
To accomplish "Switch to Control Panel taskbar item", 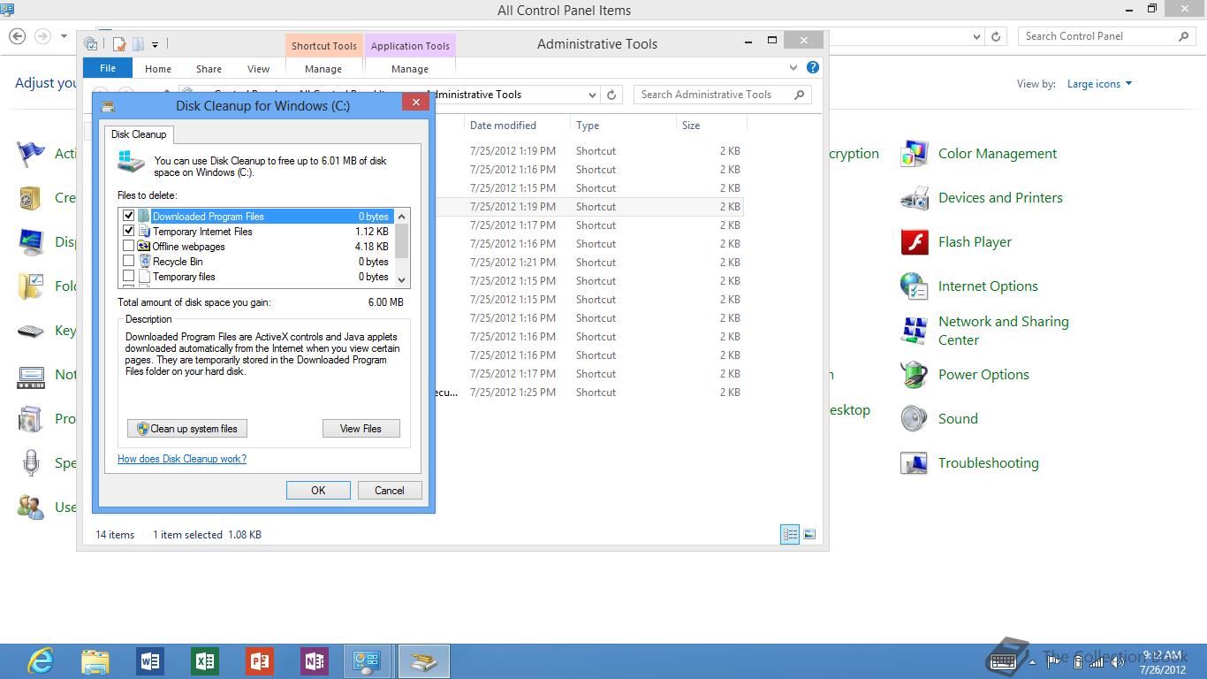I will click(x=369, y=661).
